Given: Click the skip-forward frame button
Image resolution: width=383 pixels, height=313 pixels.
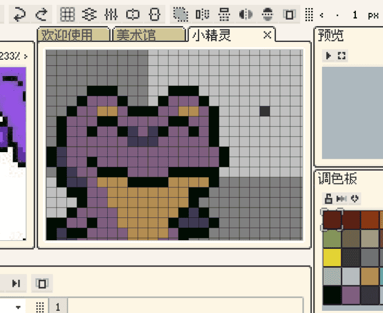Looking at the screenshot, I should (x=16, y=283).
